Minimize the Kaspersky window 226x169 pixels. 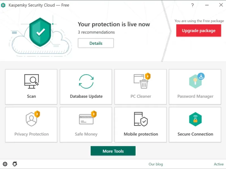tap(207, 5)
